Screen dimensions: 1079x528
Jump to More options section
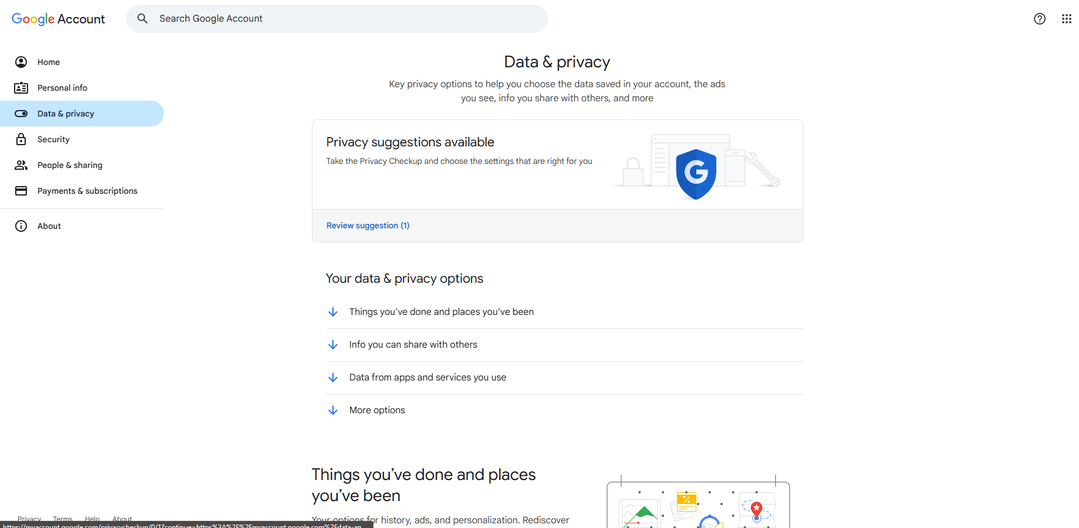(377, 410)
